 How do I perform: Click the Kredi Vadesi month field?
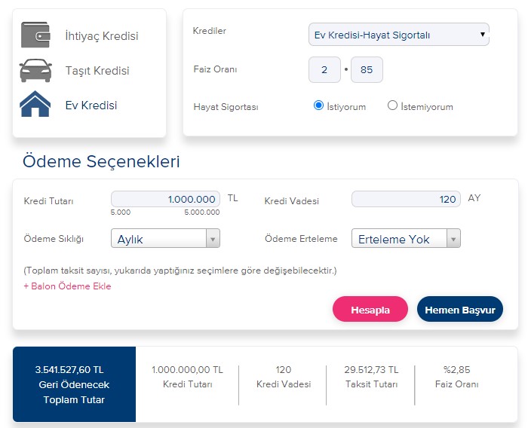pos(406,199)
